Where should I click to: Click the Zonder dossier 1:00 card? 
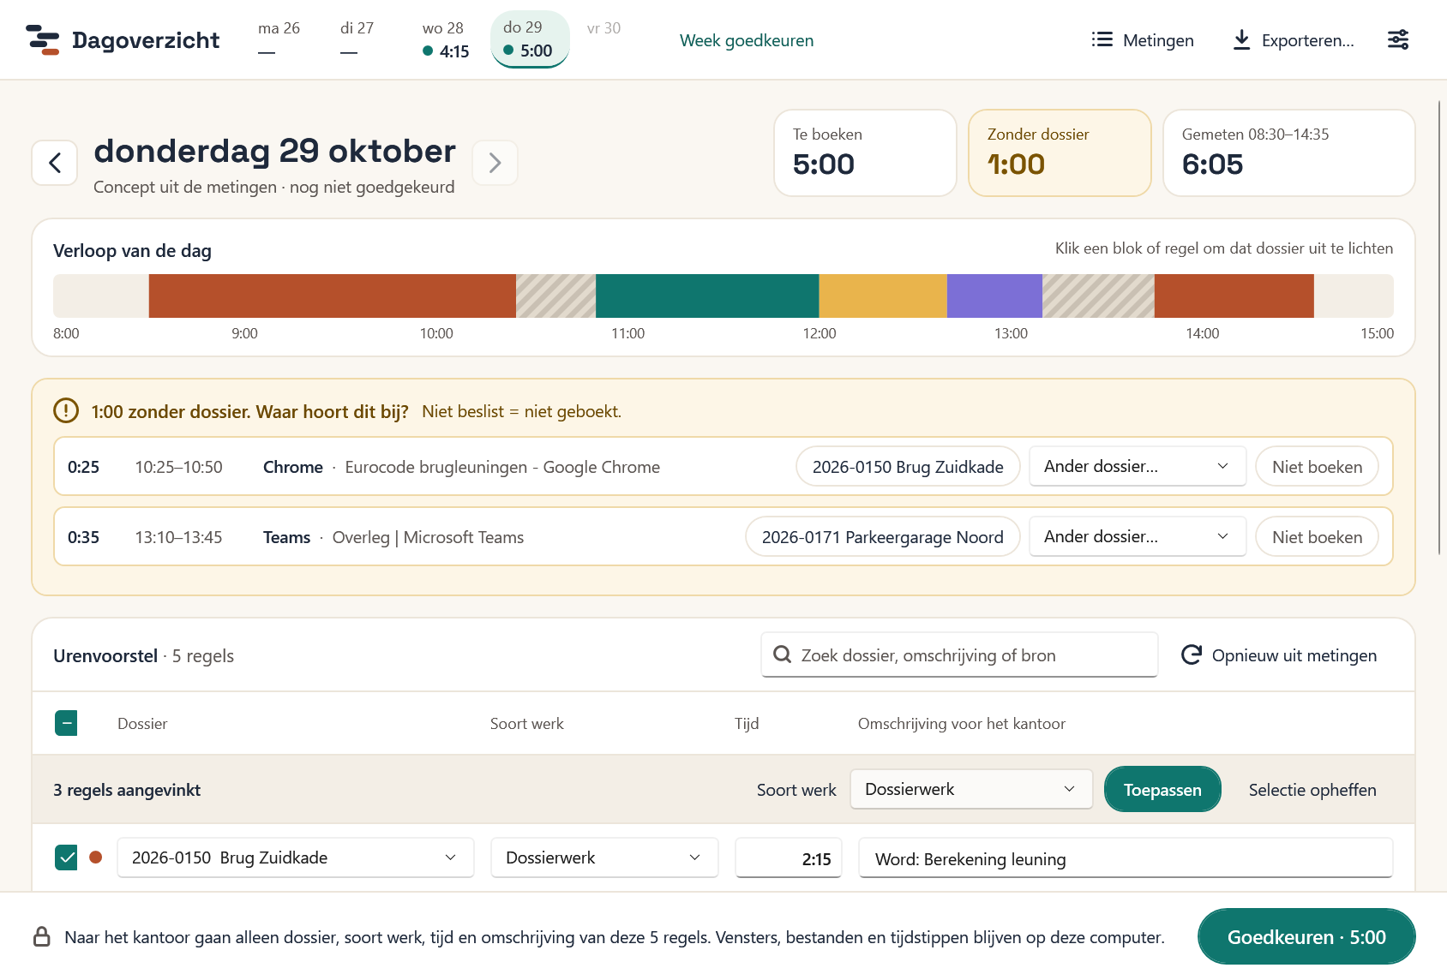(x=1060, y=152)
